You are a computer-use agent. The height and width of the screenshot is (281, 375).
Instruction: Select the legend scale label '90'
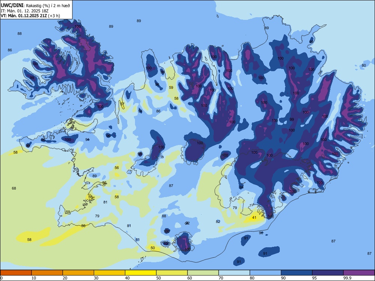coord(283,278)
